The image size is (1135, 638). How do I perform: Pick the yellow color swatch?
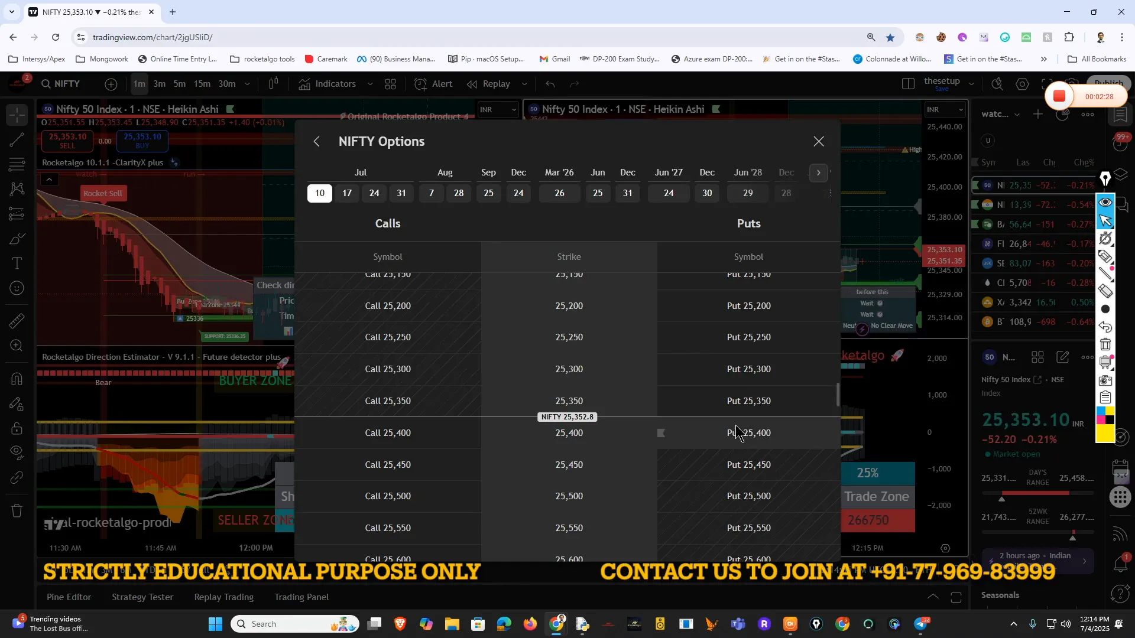point(1105,434)
